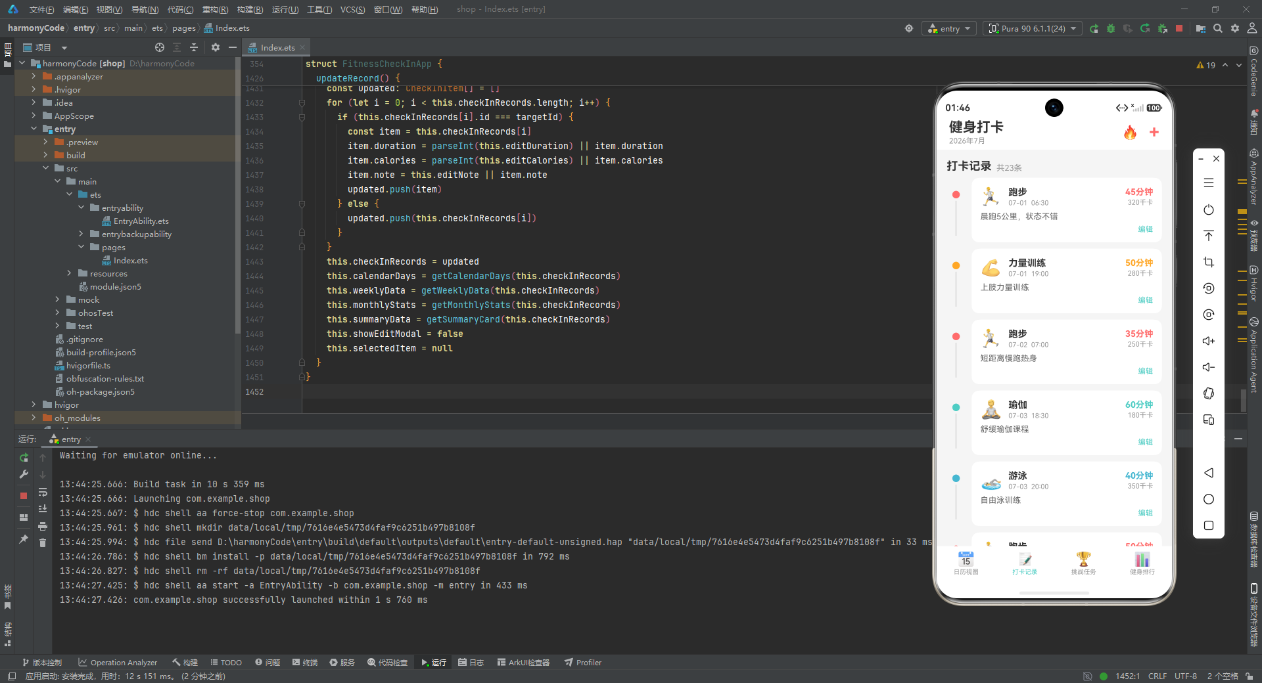Tap 编辑 on the 瑜伽 record
Viewport: 1262px width, 683px height.
point(1146,442)
